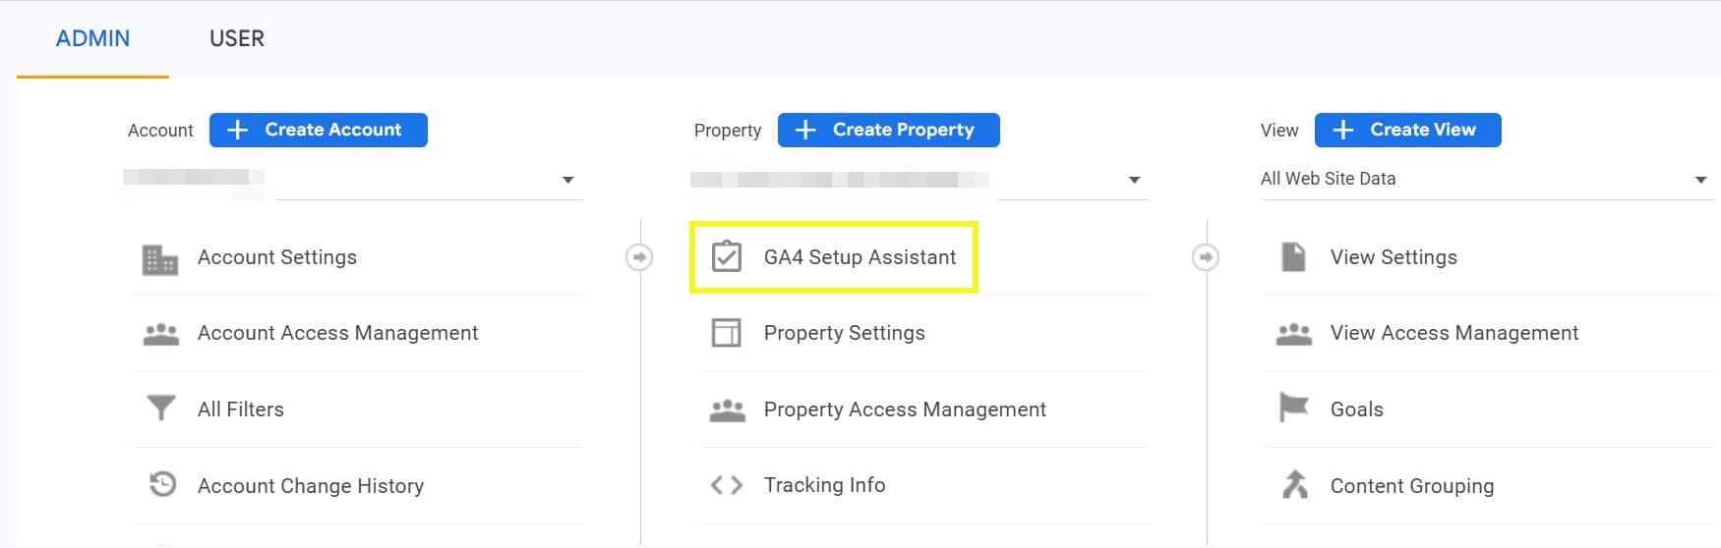
Task: Click the Property Settings layout icon
Action: coord(727,333)
